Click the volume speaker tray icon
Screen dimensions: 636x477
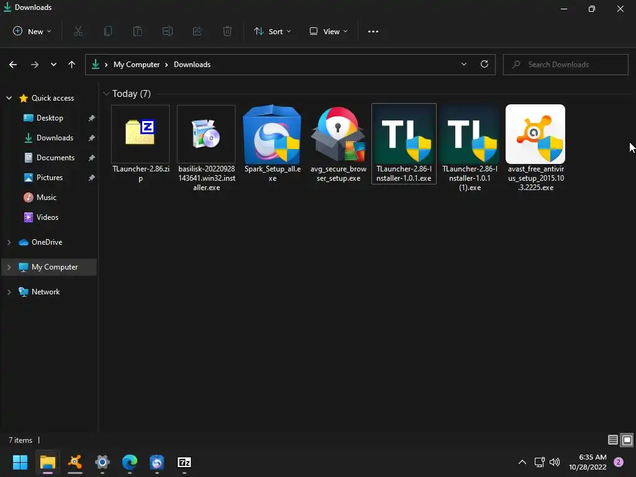[555, 462]
